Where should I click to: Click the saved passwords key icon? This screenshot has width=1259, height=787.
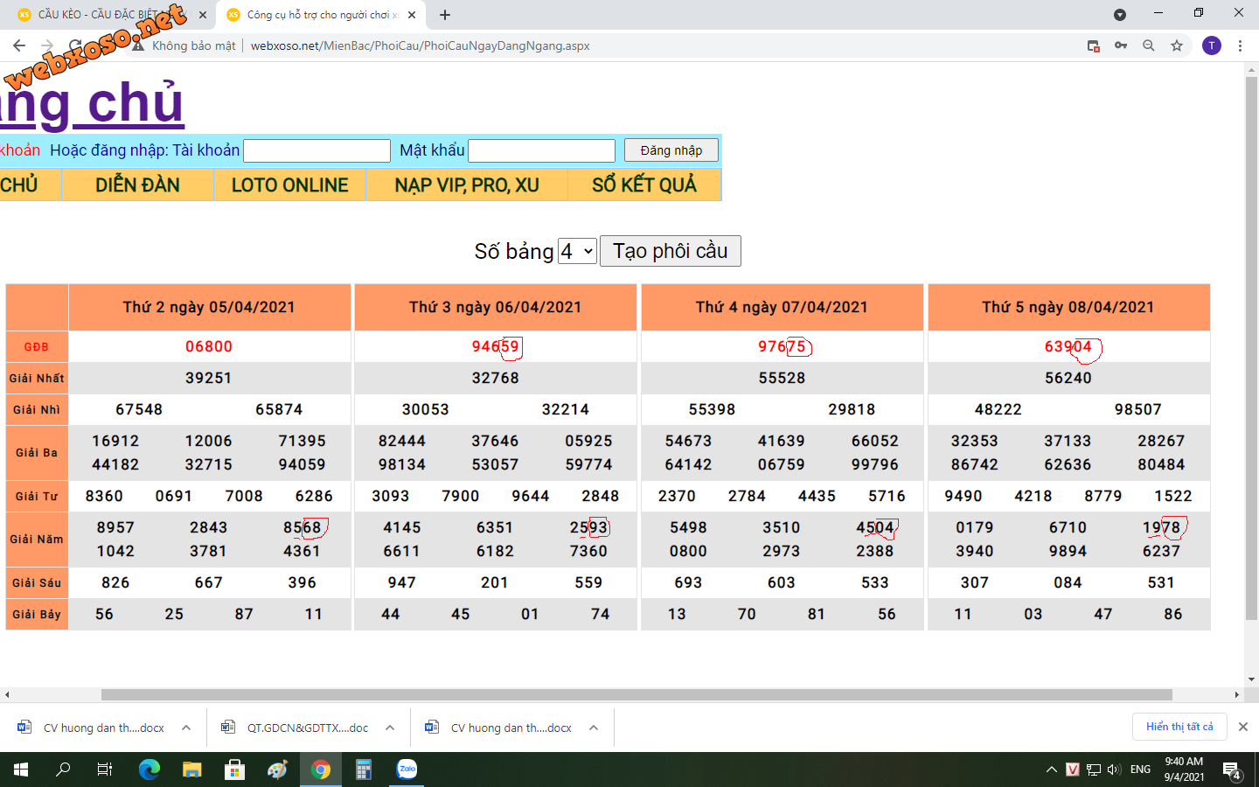point(1121,45)
